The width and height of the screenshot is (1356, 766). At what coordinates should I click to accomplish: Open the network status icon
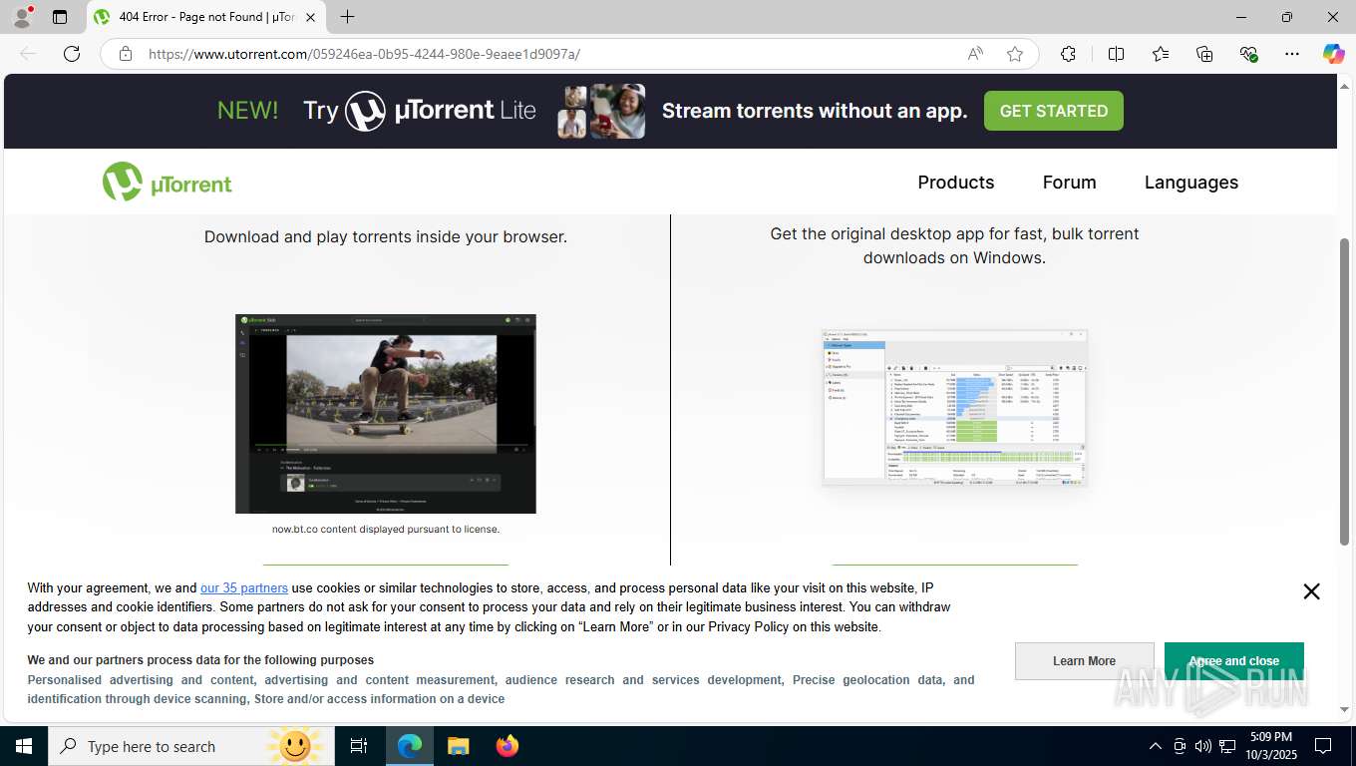pos(1228,746)
